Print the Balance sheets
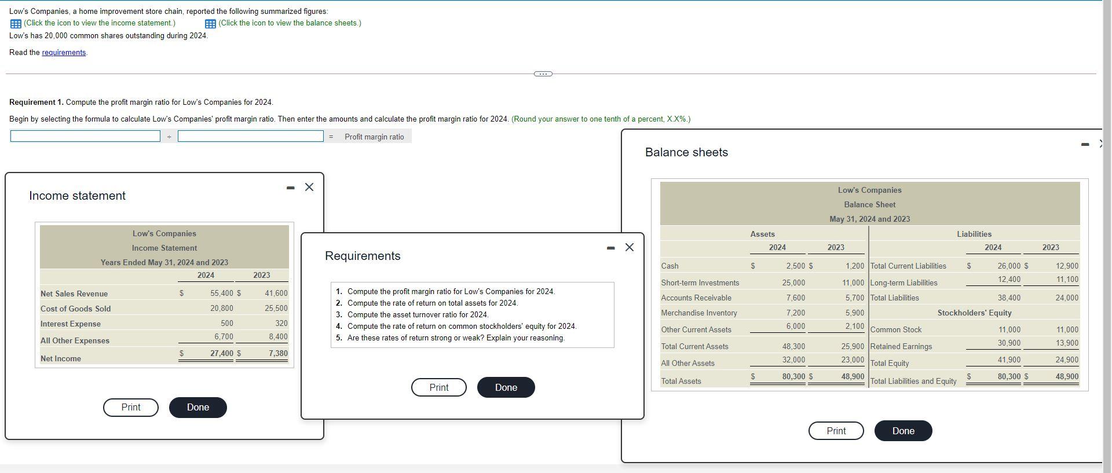 pyautogui.click(x=836, y=431)
